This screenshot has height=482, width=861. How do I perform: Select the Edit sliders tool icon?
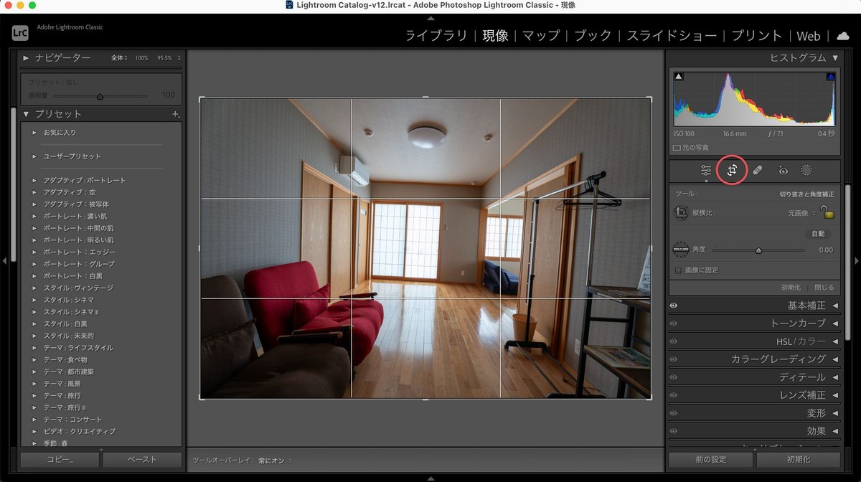pos(706,171)
